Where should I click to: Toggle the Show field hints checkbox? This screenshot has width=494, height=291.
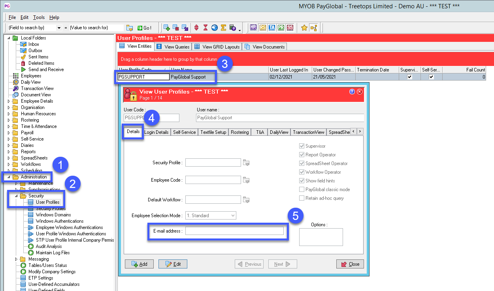click(x=302, y=181)
